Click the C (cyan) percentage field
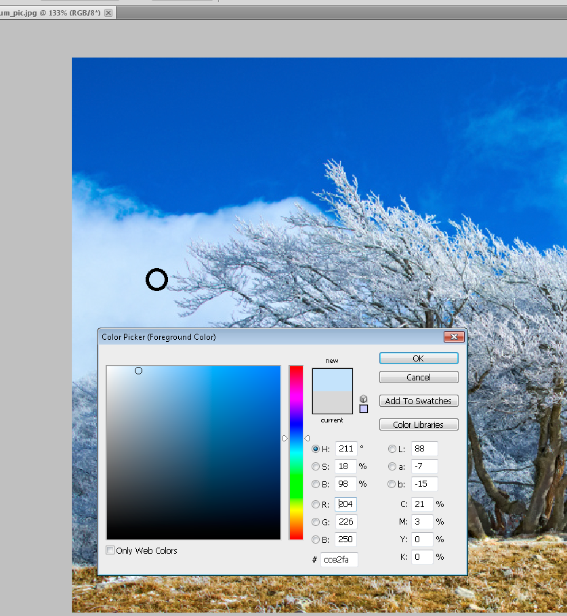This screenshot has width=567, height=616. (x=421, y=504)
